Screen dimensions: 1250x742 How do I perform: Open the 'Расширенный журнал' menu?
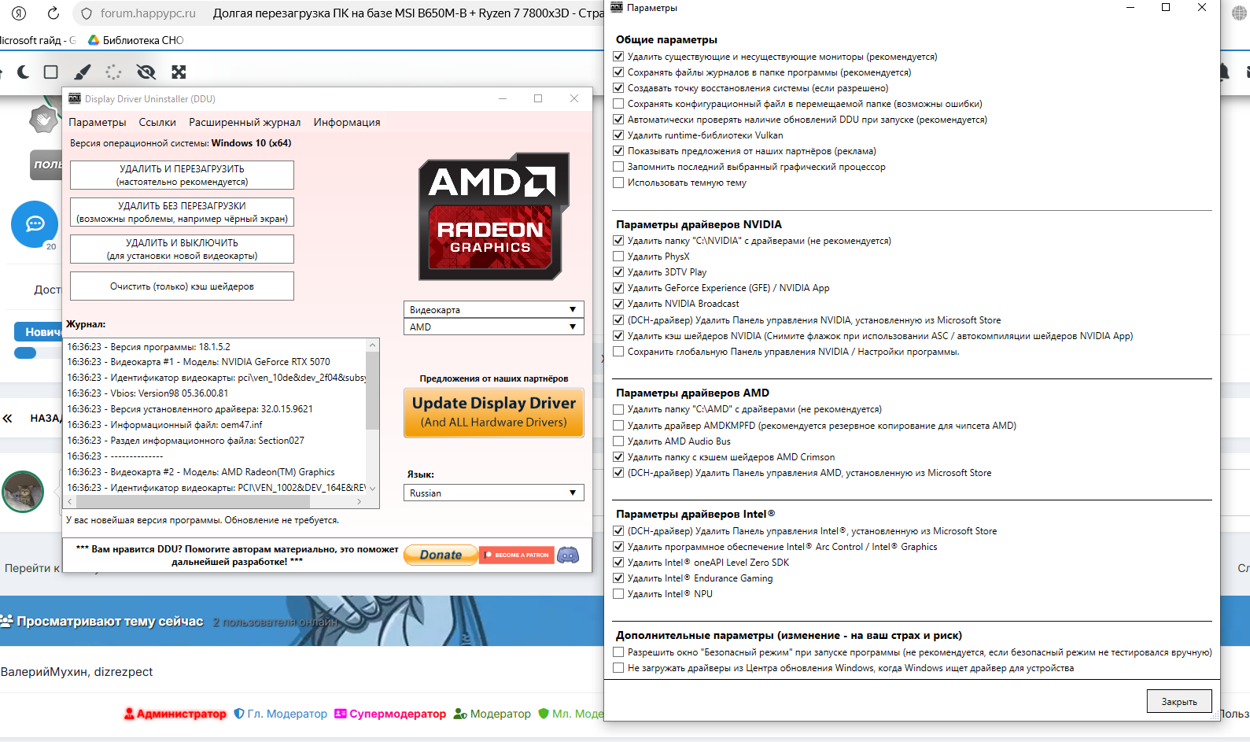245,122
